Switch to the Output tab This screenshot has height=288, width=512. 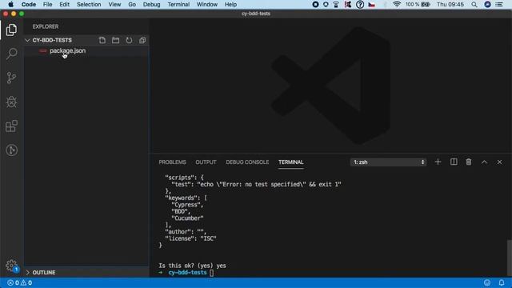[x=206, y=162]
